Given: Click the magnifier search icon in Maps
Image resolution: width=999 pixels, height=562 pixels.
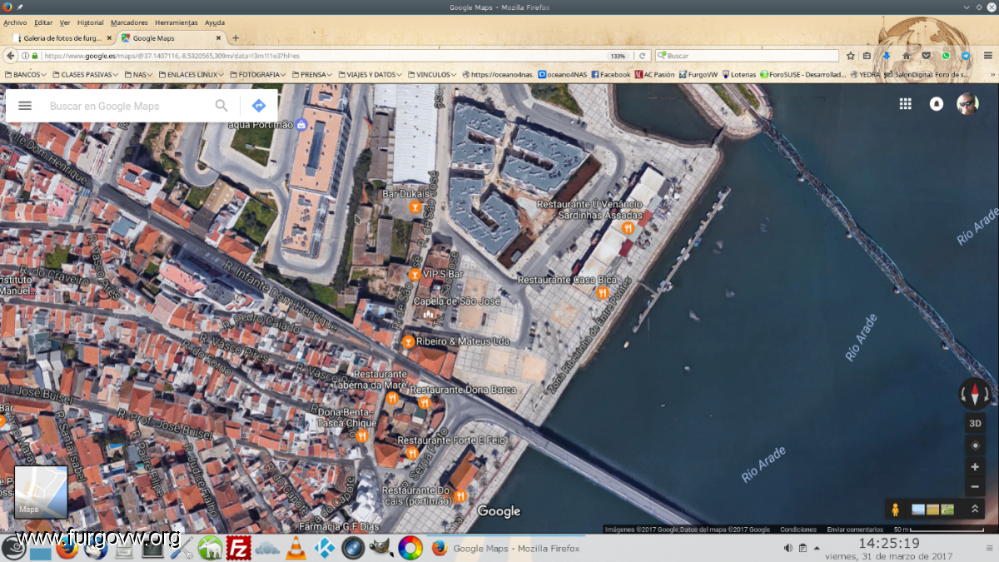Looking at the screenshot, I should point(221,106).
